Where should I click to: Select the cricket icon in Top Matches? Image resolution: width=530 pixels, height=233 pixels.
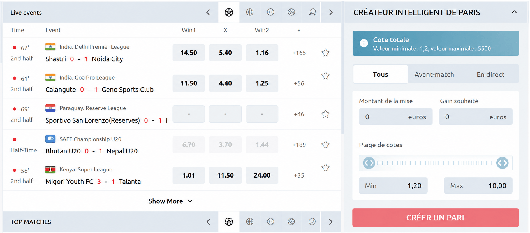(x=312, y=222)
